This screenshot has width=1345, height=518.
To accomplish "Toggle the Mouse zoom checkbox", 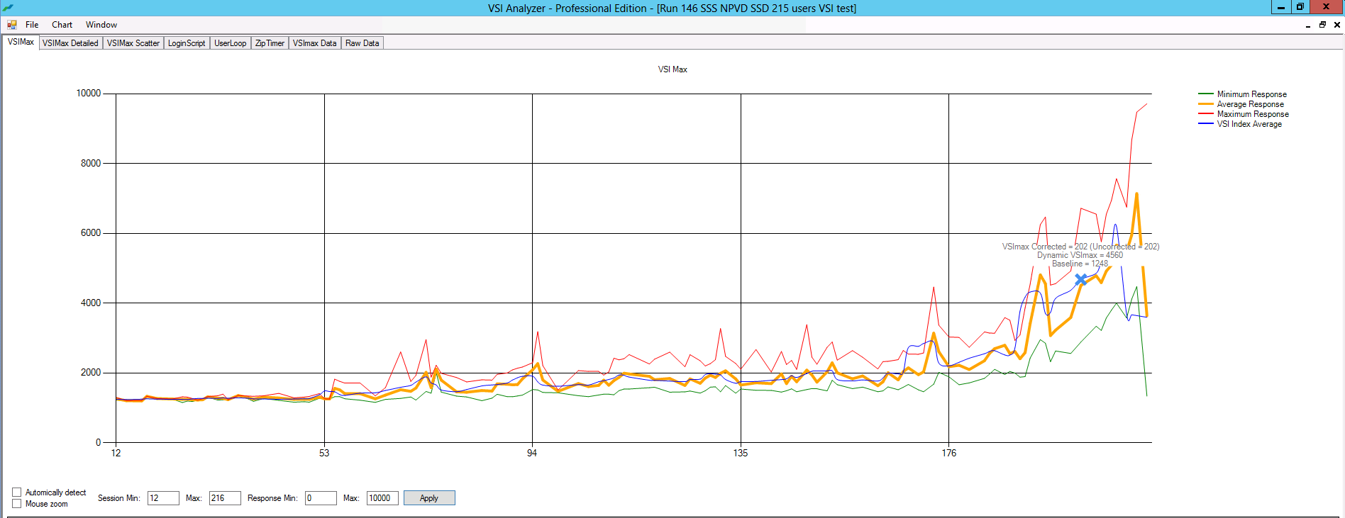I will (x=17, y=504).
